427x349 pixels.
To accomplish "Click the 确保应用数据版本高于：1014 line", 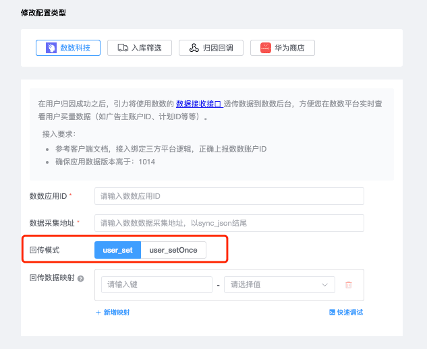I will (x=105, y=162).
